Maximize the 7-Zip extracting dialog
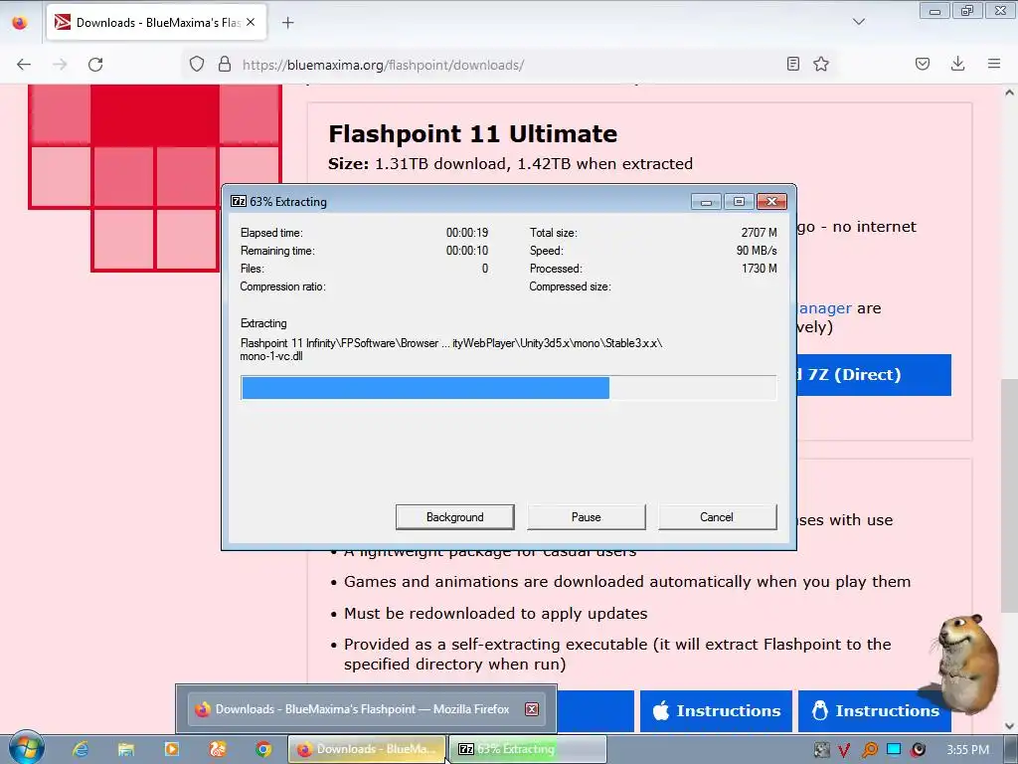 [739, 201]
